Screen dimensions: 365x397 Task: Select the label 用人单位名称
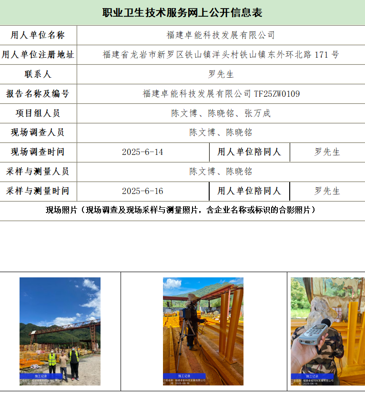pyautogui.click(x=38, y=35)
